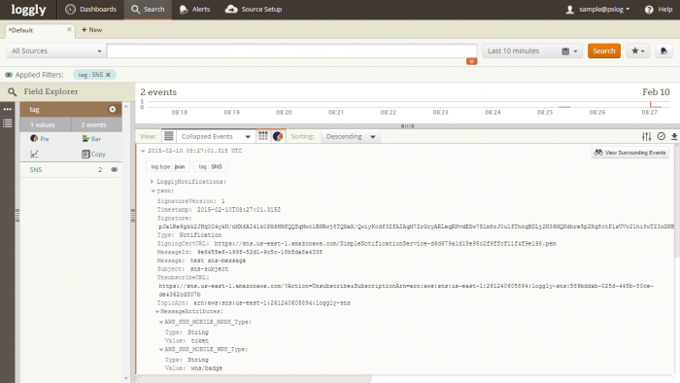Click the orange Search button
Image resolution: width=680 pixels, height=383 pixels.
pos(604,51)
